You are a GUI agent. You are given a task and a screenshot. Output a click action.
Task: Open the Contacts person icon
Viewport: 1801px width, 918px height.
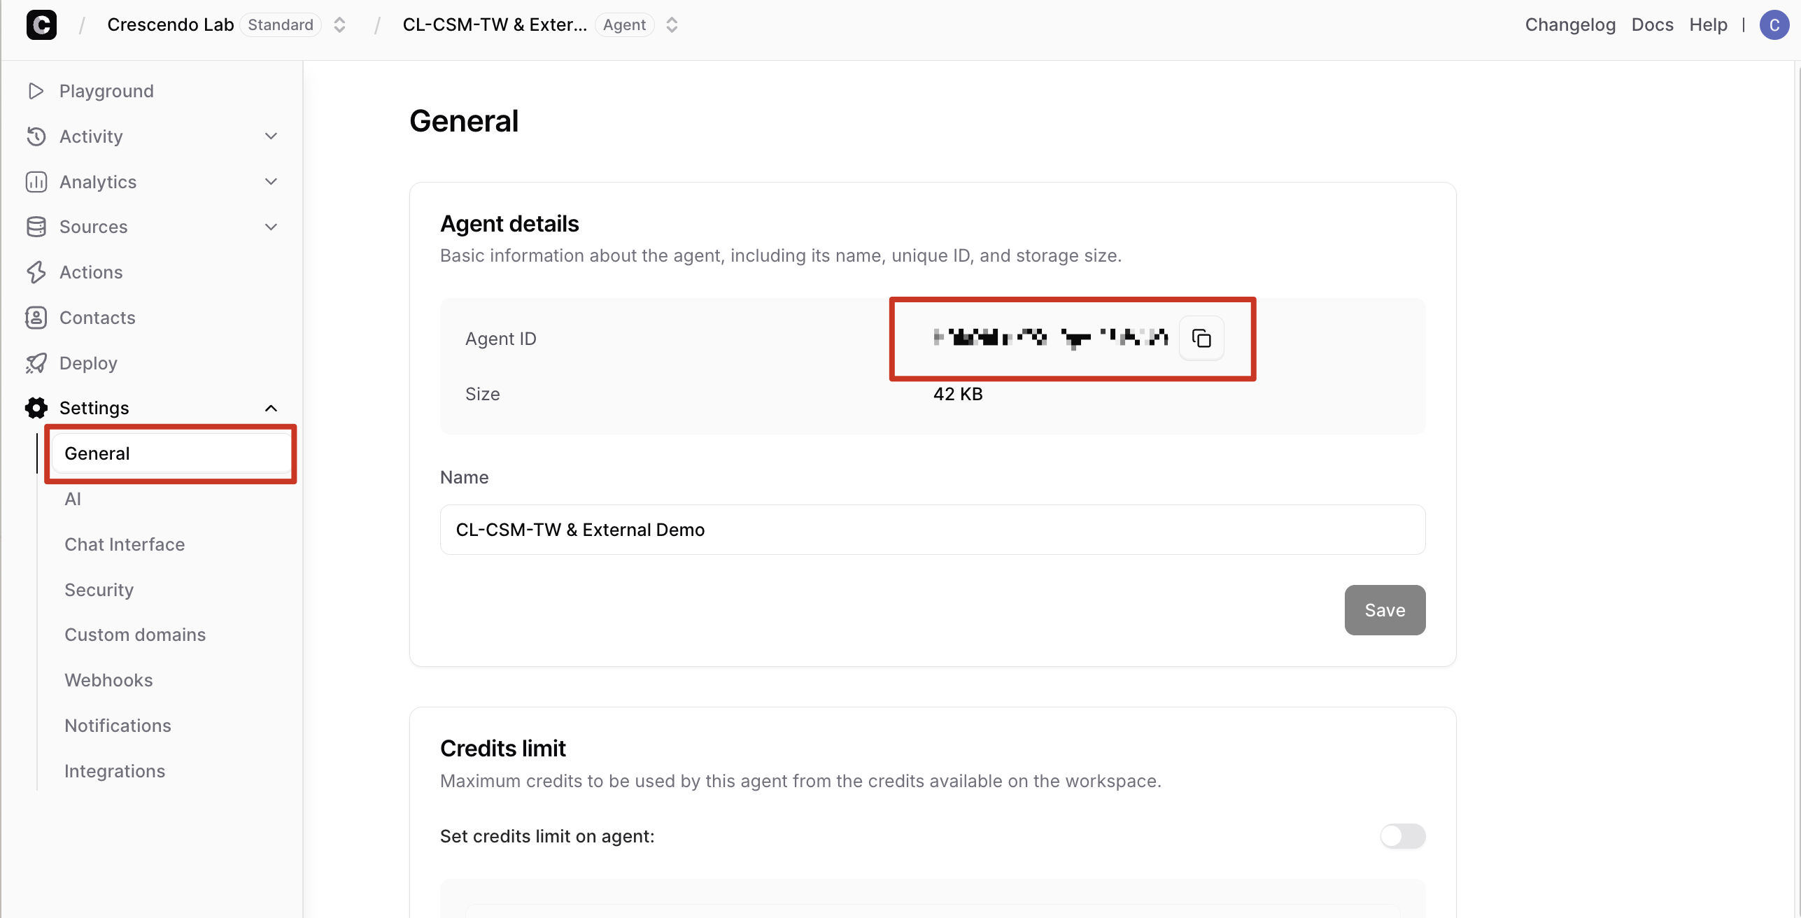click(36, 318)
